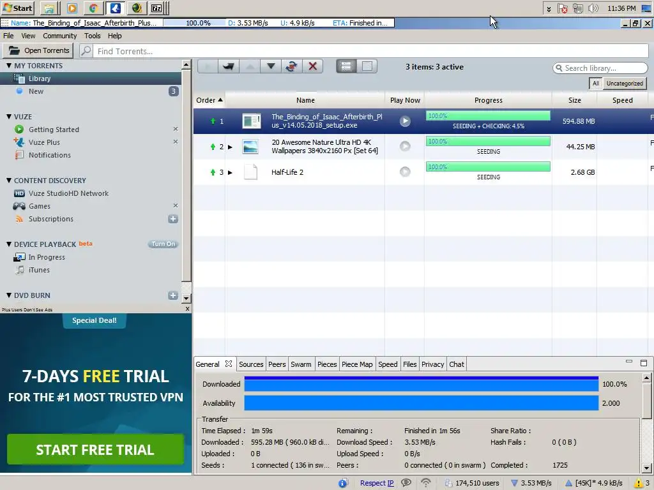The height and width of the screenshot is (490, 654).
Task: Click the blue info status bar icon
Action: [x=343, y=483]
